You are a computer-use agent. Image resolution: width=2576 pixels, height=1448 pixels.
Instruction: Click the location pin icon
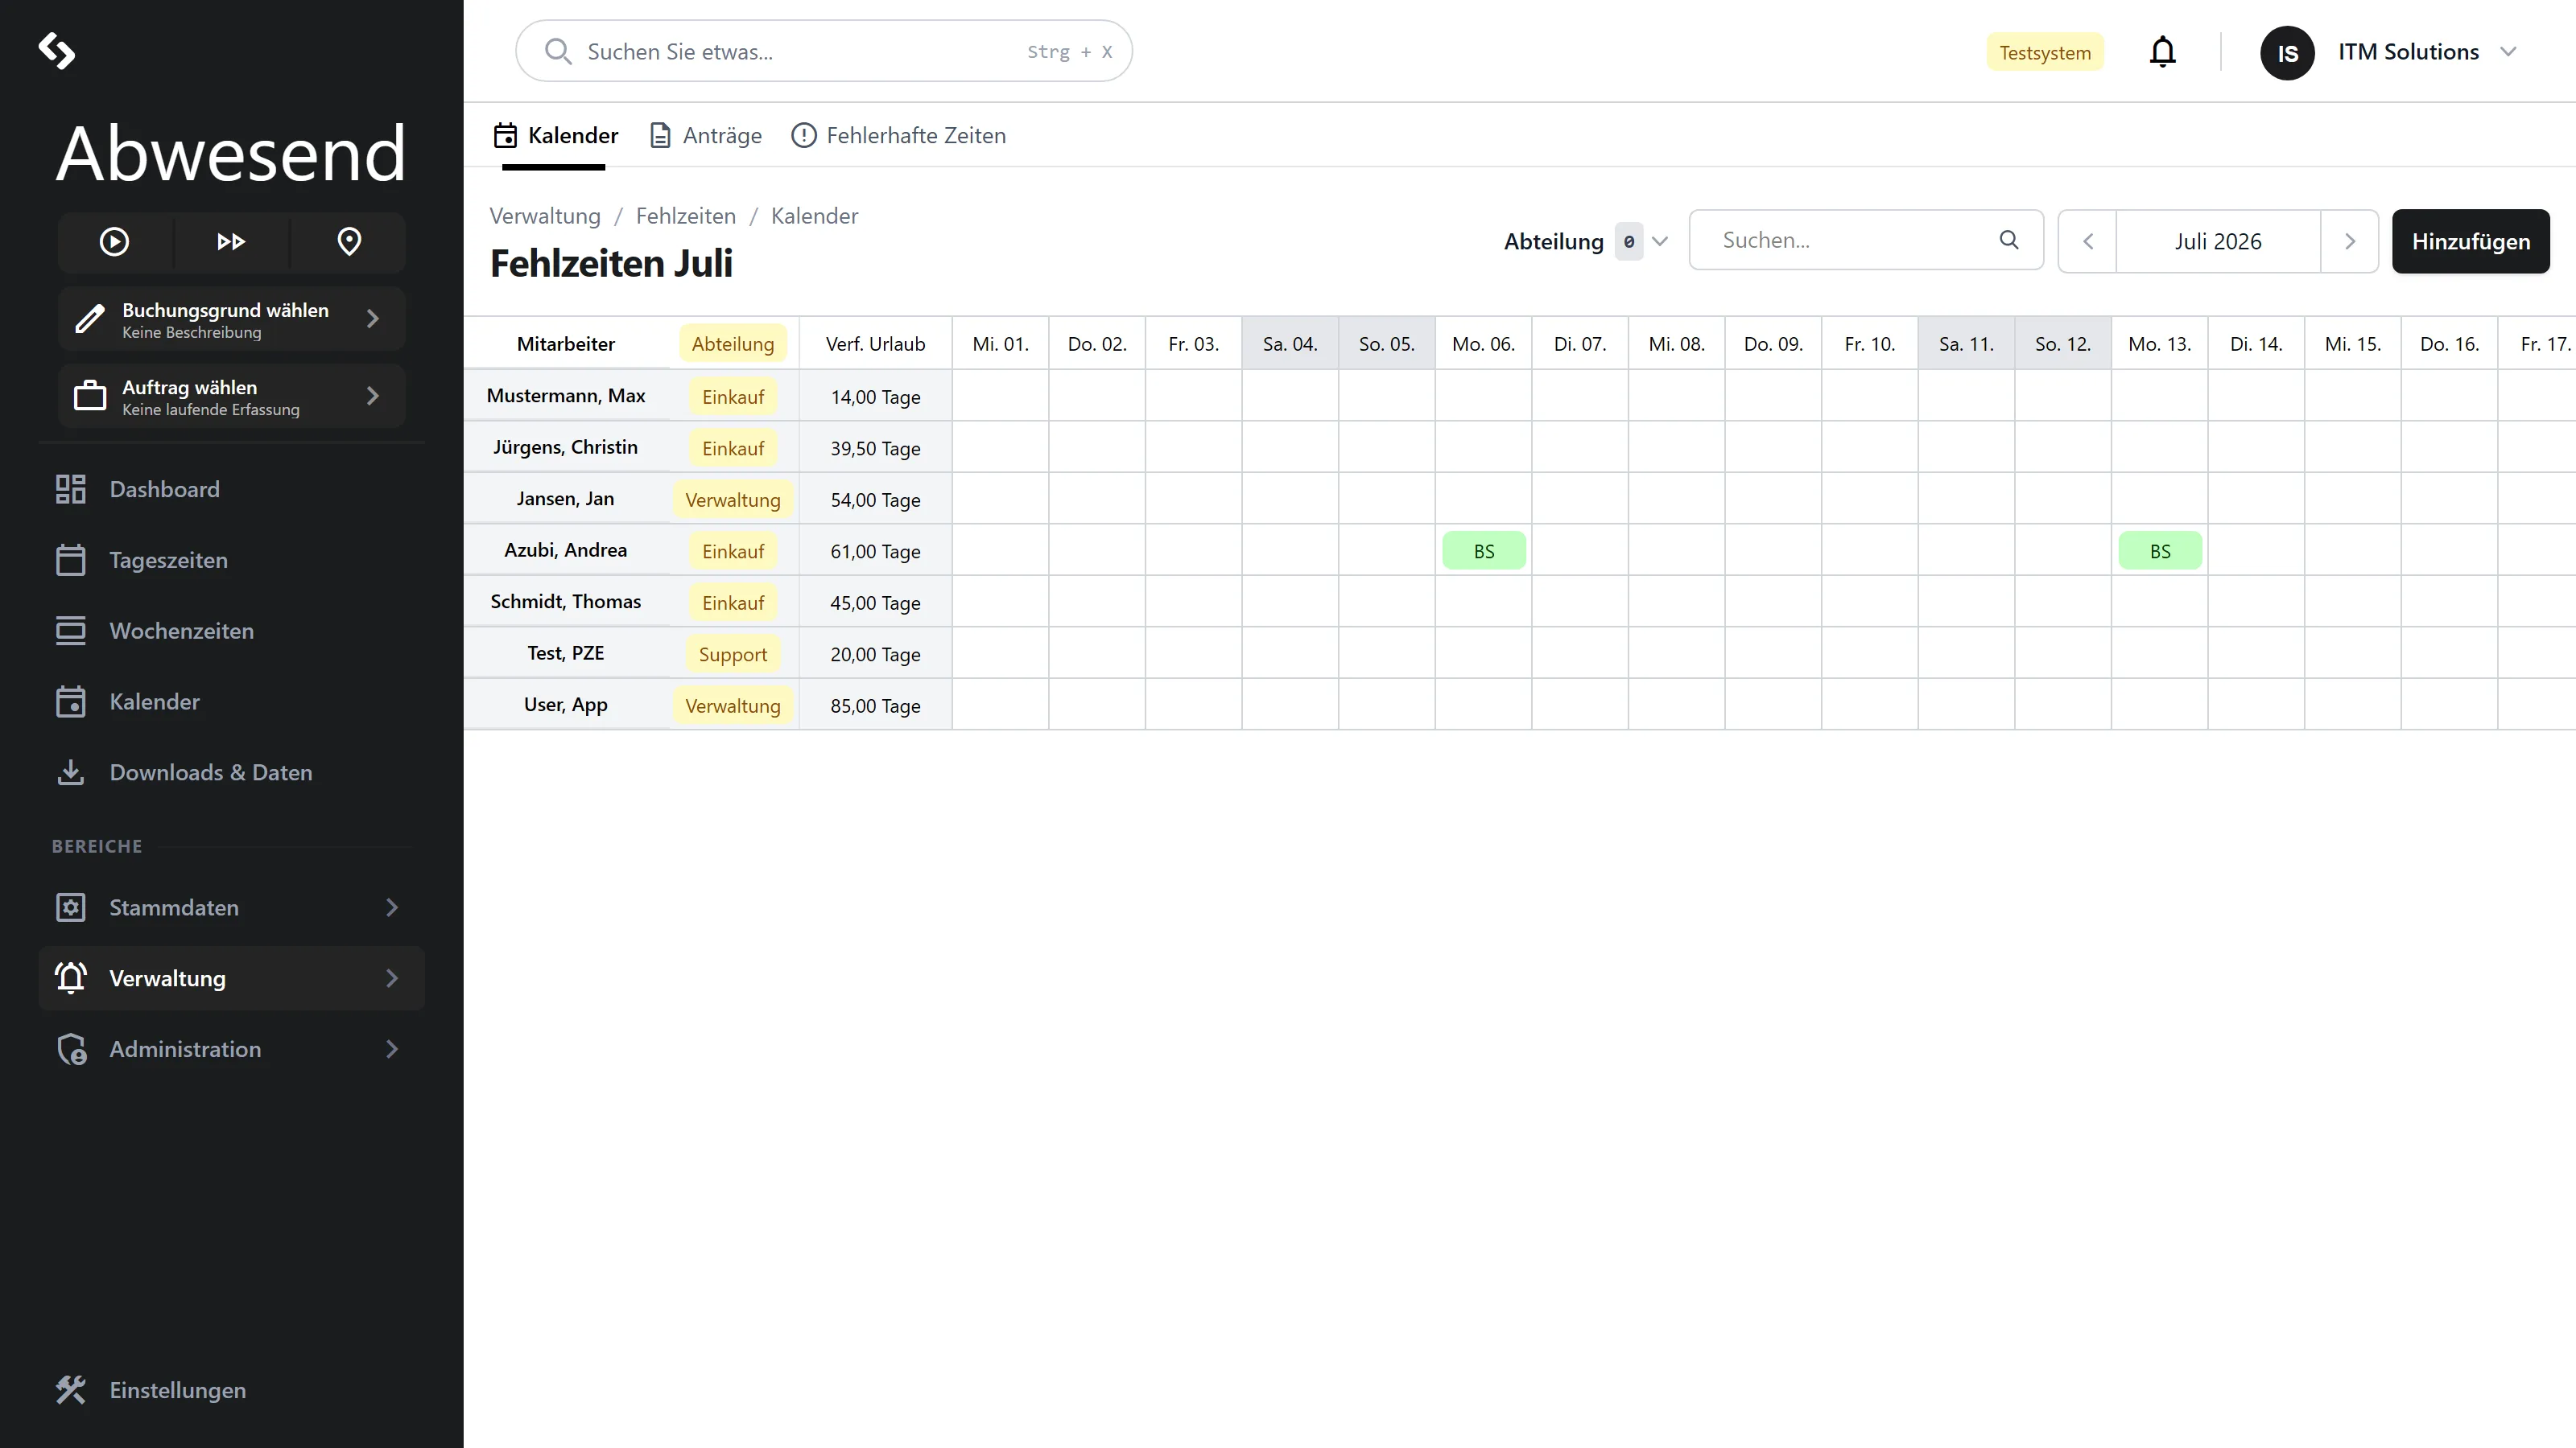[x=349, y=242]
